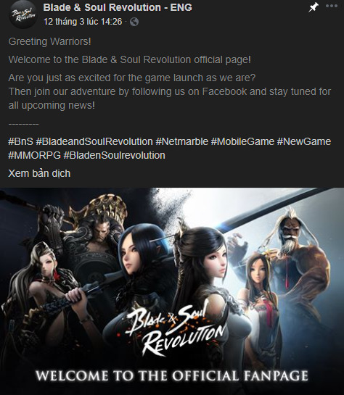Click the white-bearded warrior in banner
The height and width of the screenshot is (395, 344).
(298, 257)
